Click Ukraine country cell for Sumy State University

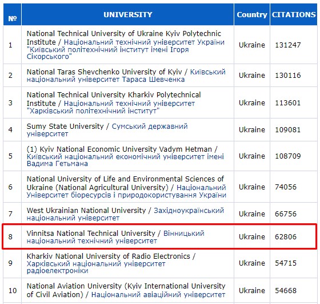point(252,130)
